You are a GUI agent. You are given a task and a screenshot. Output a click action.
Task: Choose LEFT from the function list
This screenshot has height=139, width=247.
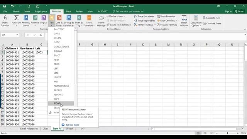click(x=61, y=69)
